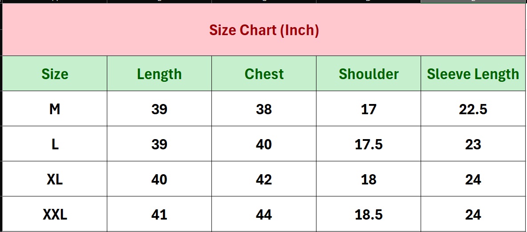Screen dimensions: 527x232
Task: Select the Length header cell
Action: click(x=159, y=74)
